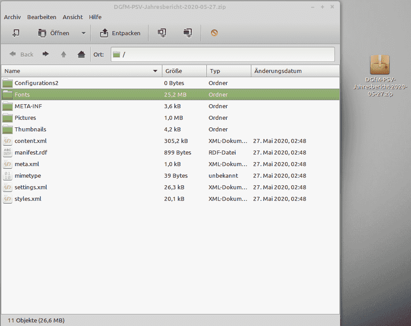This screenshot has height=326, width=411.
Task: Select the Configurations2 name text
Action: point(36,83)
